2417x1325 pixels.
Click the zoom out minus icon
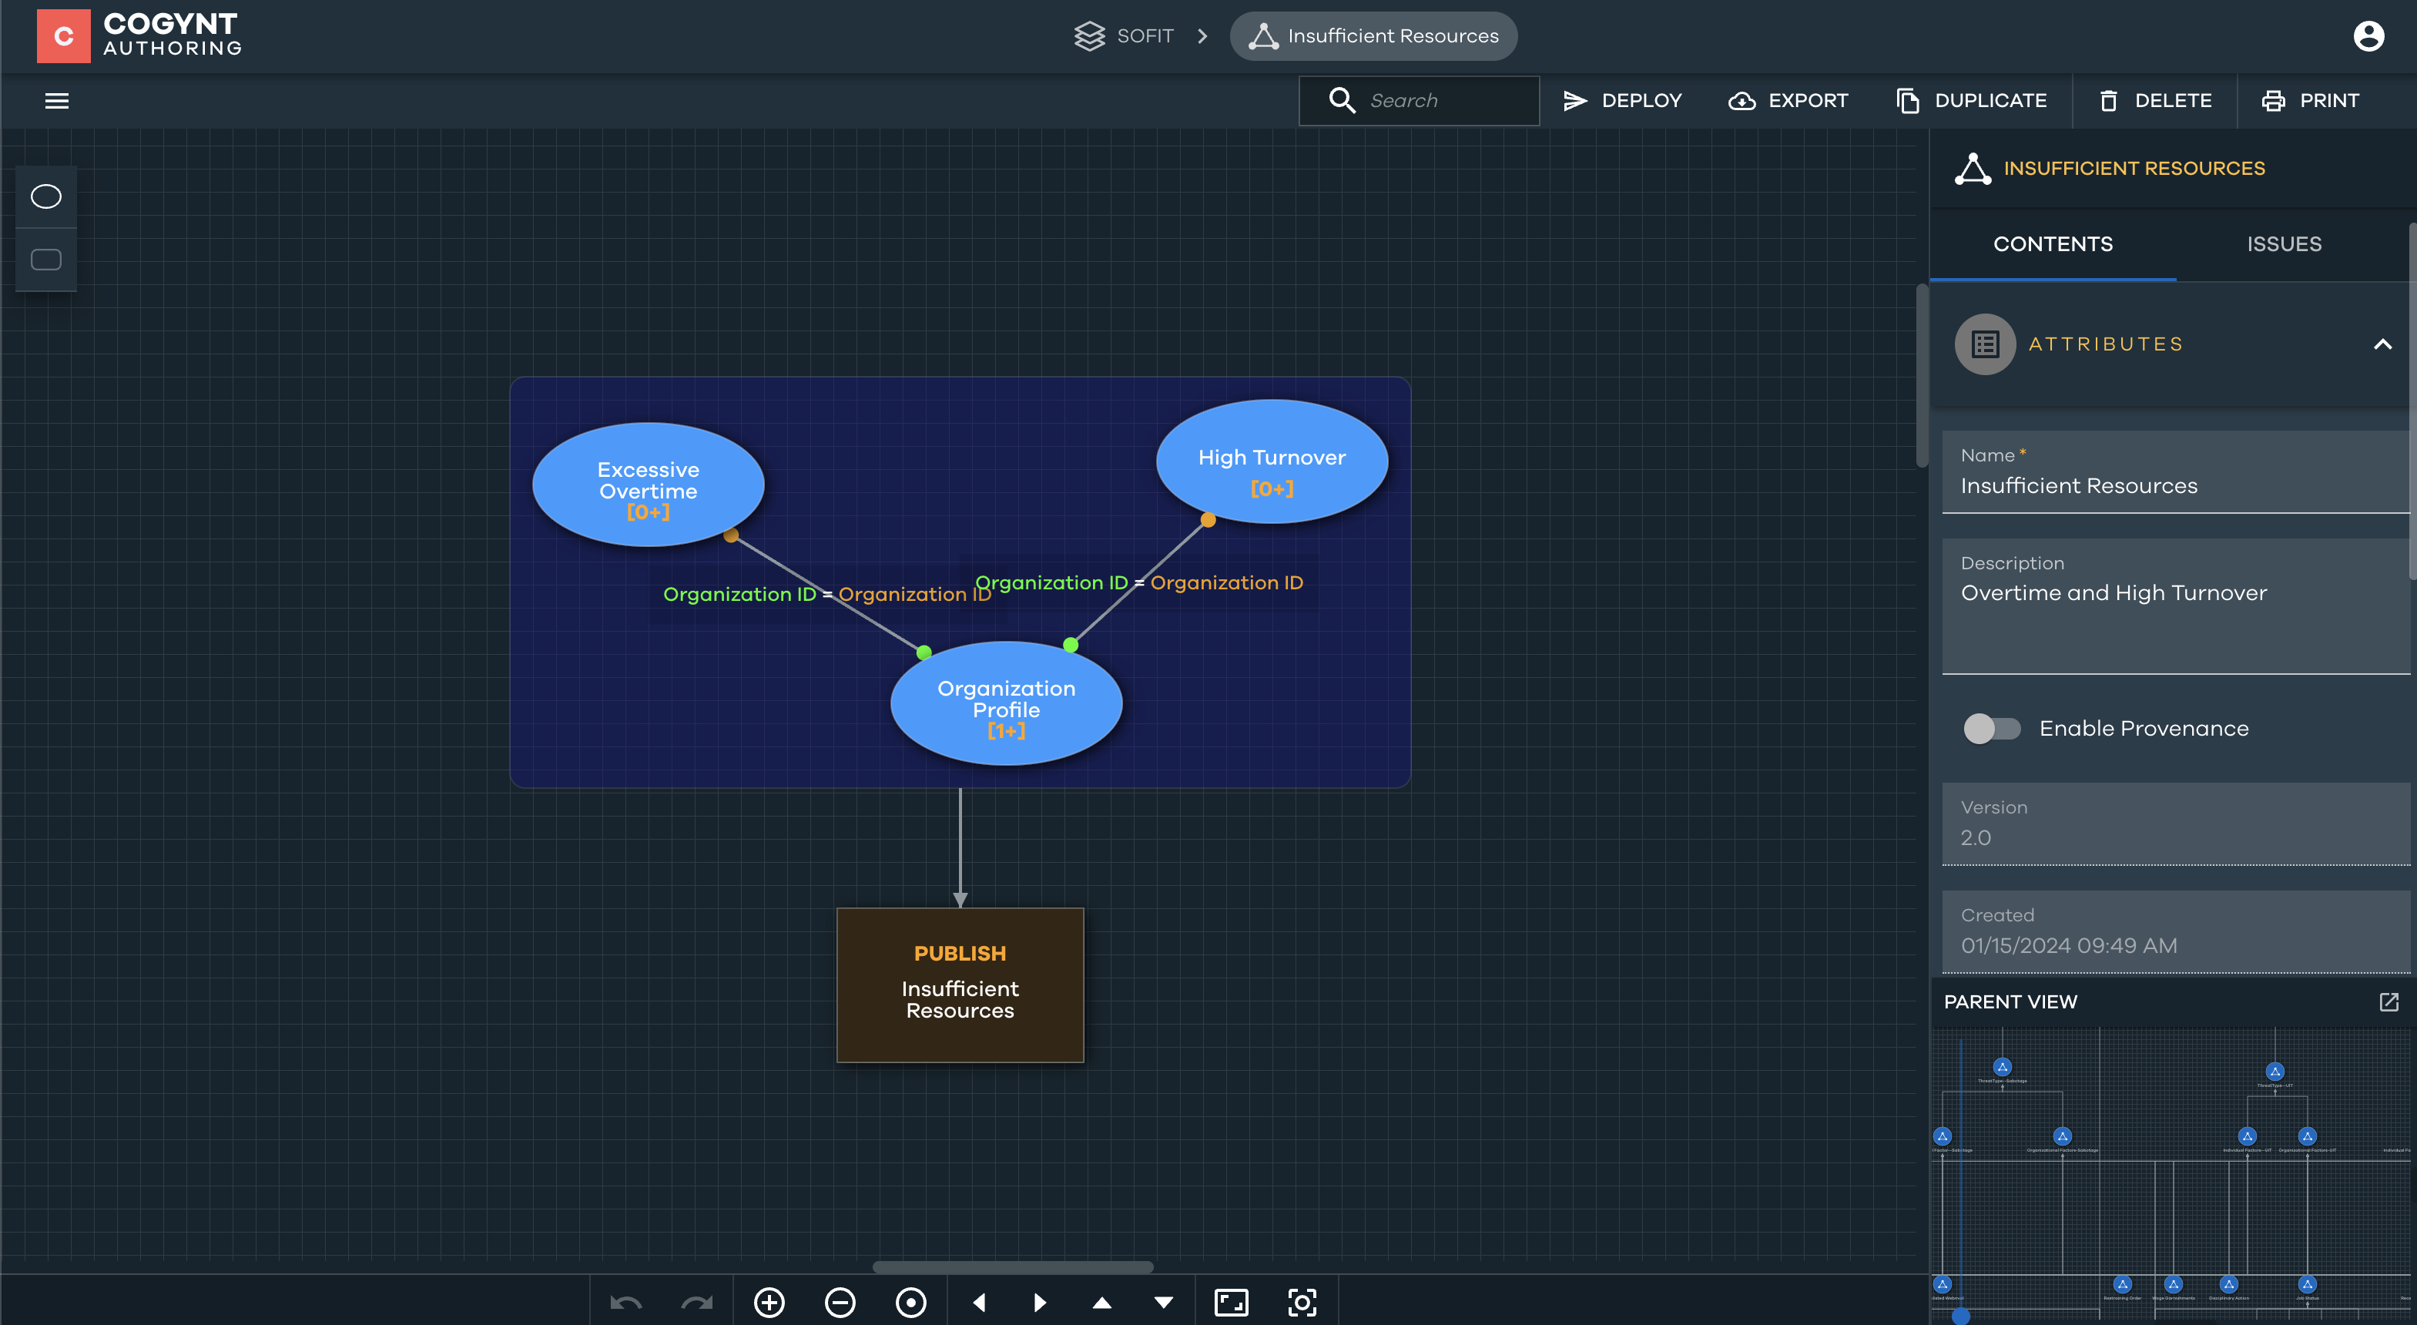pos(840,1302)
